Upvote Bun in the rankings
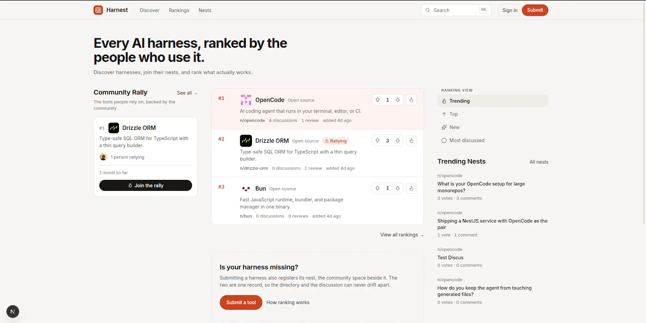Screen dimensions: 646x323 tap(378, 188)
